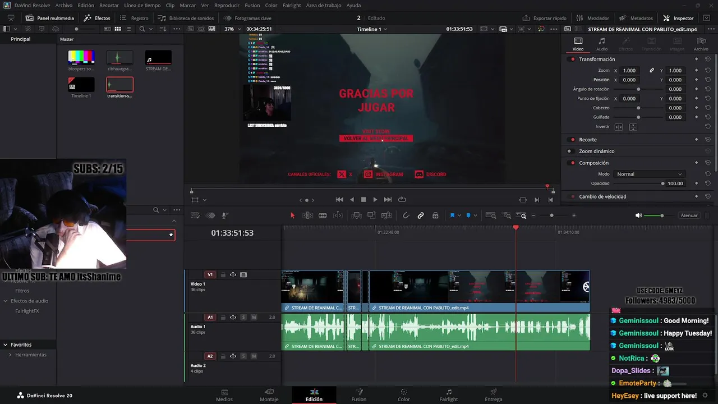The height and width of the screenshot is (404, 718).
Task: Open the Fusion menu in menu bar
Action: 252,5
